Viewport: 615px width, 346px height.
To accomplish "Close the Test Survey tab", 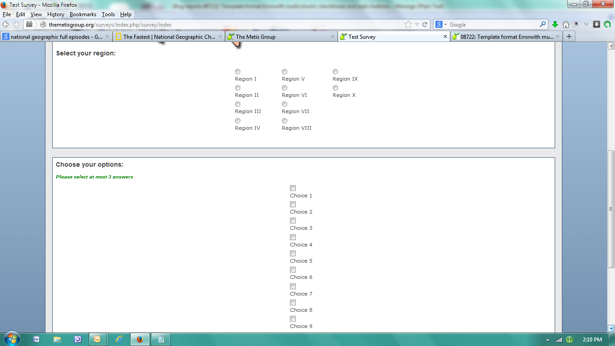I will pos(445,36).
